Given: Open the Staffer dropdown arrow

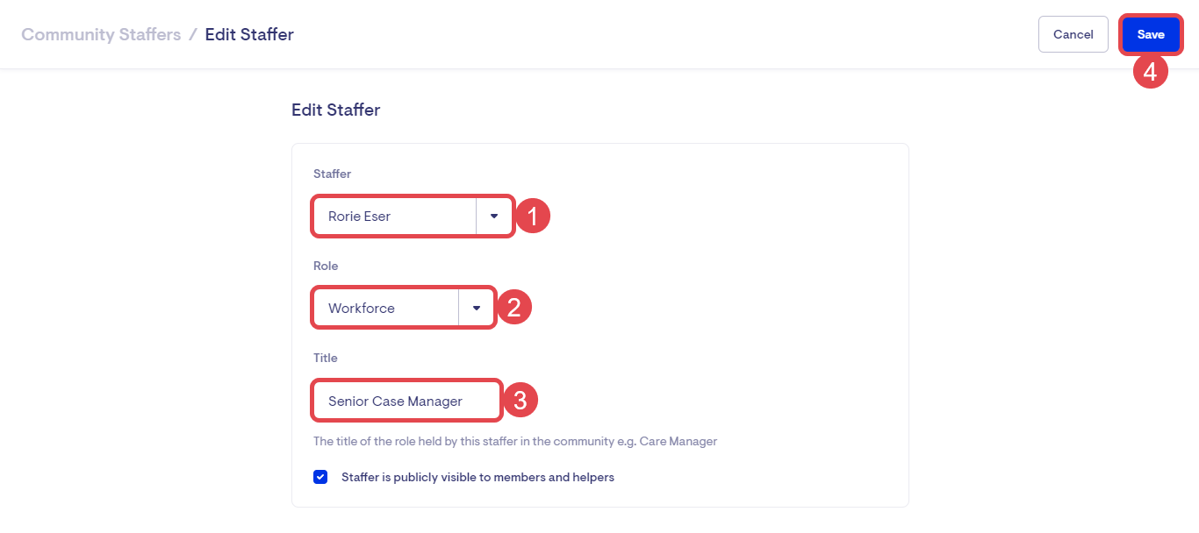Looking at the screenshot, I should [x=494, y=216].
